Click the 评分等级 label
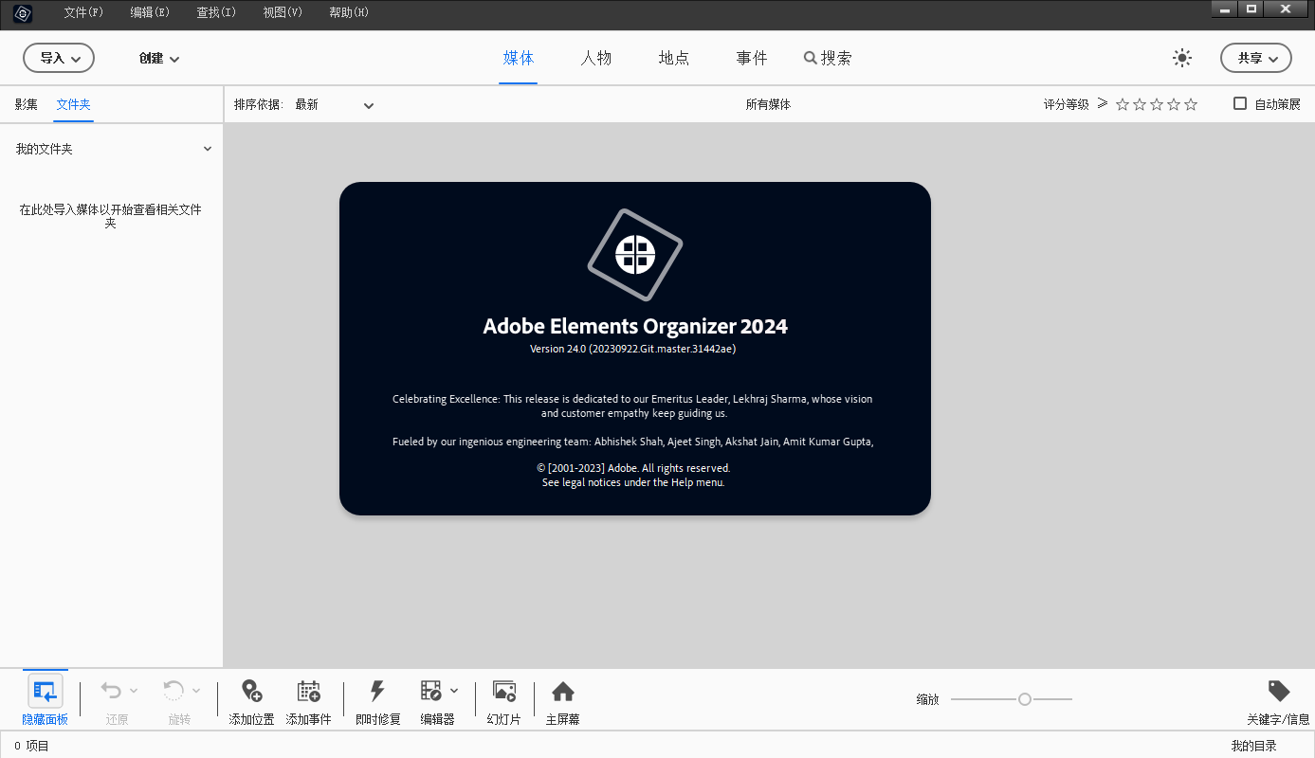The height and width of the screenshot is (758, 1315). [1067, 104]
